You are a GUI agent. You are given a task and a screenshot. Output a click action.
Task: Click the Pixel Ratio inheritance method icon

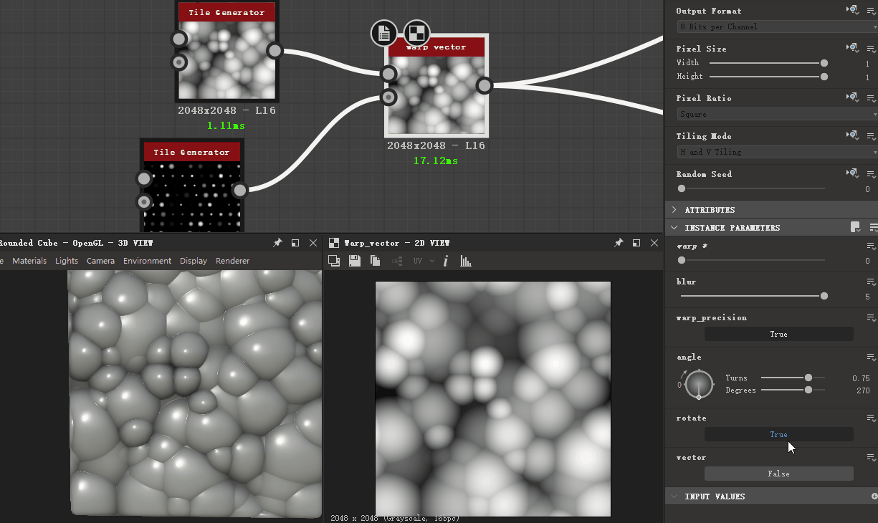coord(852,97)
